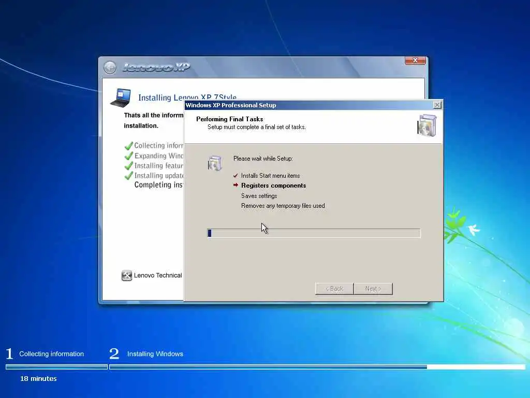Click the Collecting information bottom progress bar

coord(56,367)
